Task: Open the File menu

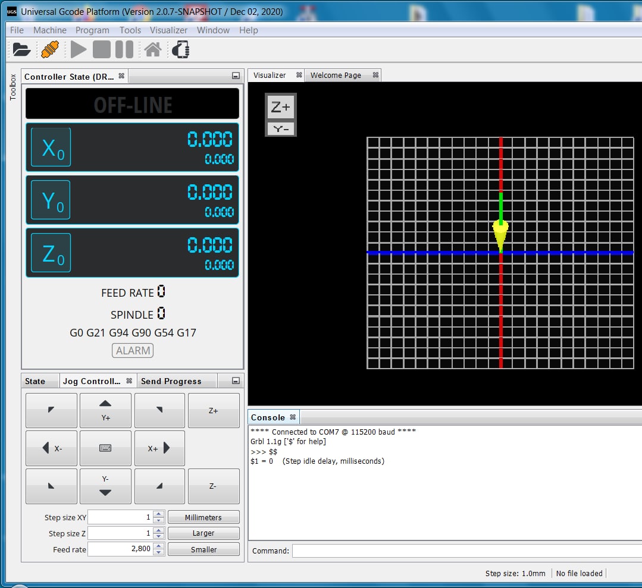Action: 17,30
